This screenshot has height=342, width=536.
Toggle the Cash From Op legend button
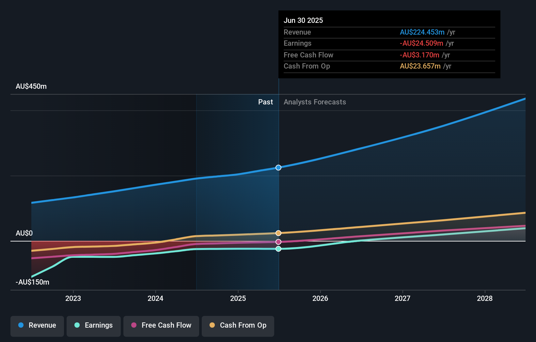pos(238,325)
